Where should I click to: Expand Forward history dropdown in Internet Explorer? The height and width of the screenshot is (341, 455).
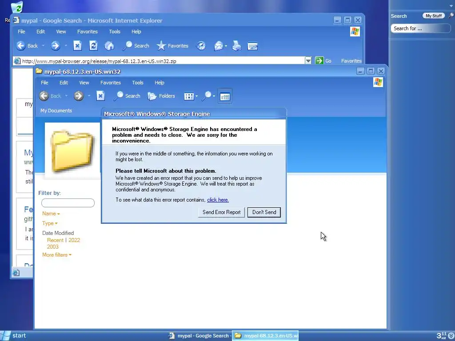click(x=66, y=46)
